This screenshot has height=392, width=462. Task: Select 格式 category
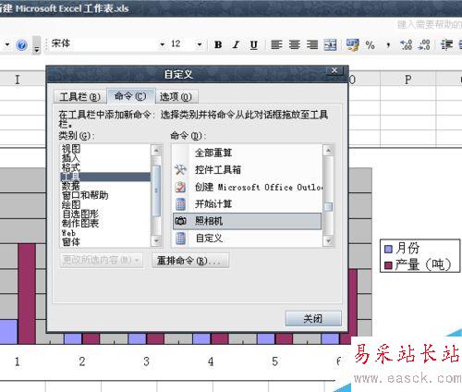105,167
